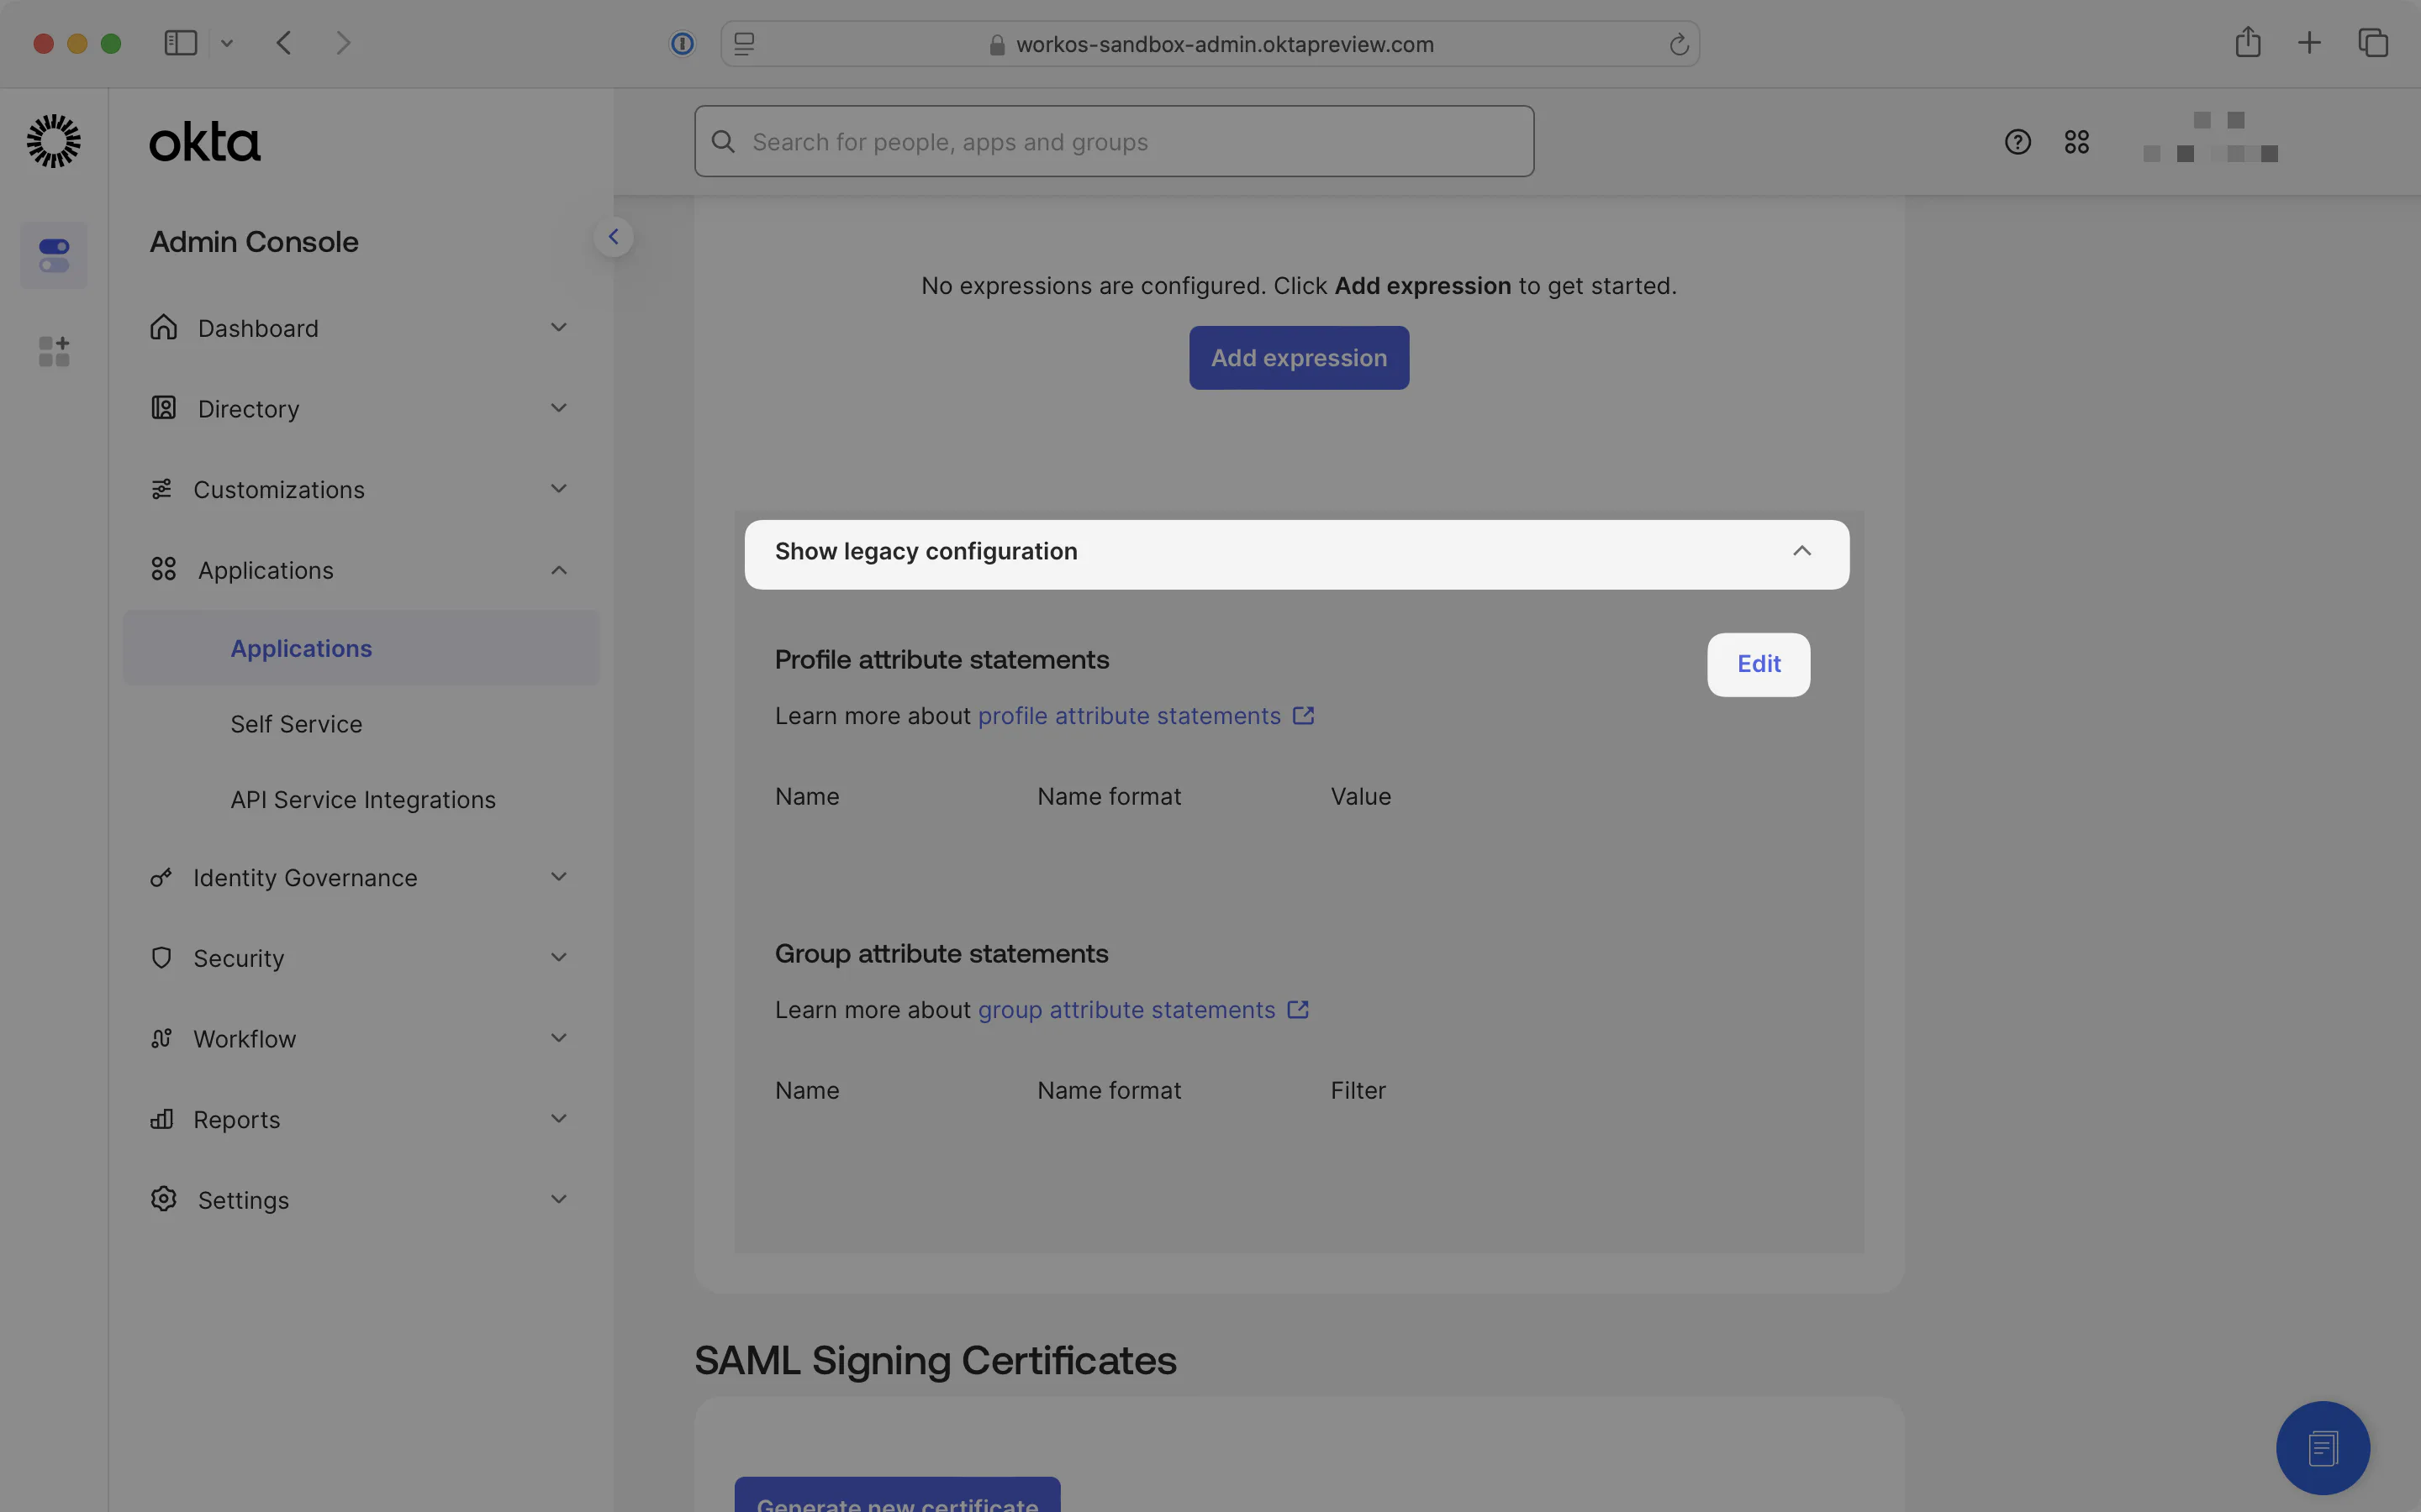Click the Customizations sliders icon

tap(161, 489)
